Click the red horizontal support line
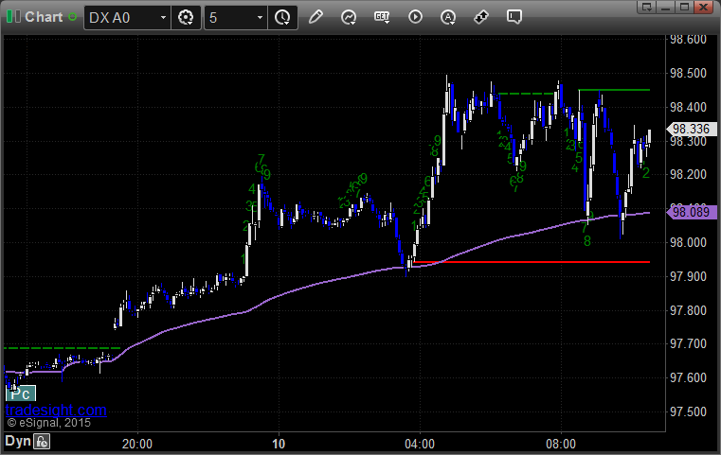 click(532, 262)
